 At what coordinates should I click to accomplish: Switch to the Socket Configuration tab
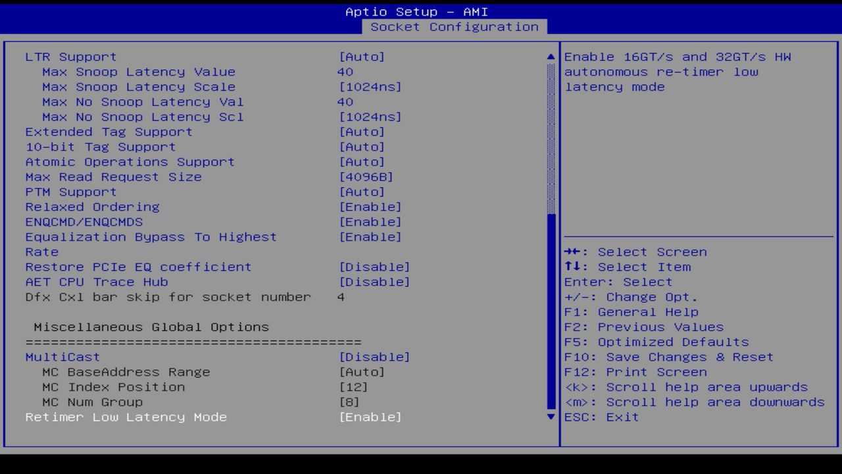click(x=455, y=26)
